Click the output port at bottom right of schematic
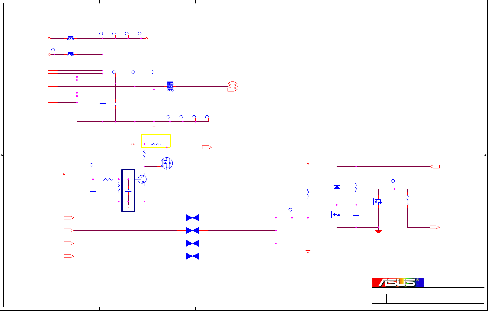The height and width of the screenshot is (311, 488). tap(435, 227)
